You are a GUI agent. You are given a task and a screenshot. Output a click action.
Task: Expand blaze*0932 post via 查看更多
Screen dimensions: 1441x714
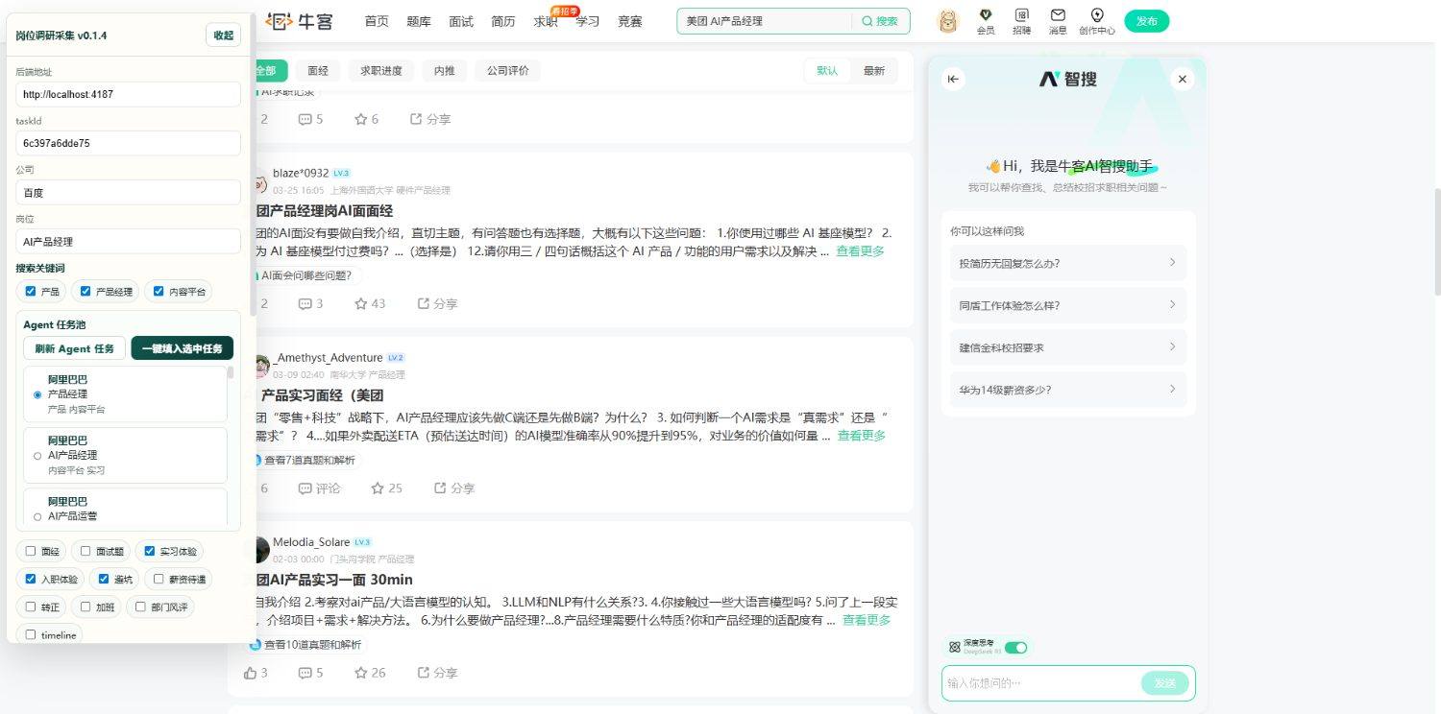pyautogui.click(x=860, y=251)
